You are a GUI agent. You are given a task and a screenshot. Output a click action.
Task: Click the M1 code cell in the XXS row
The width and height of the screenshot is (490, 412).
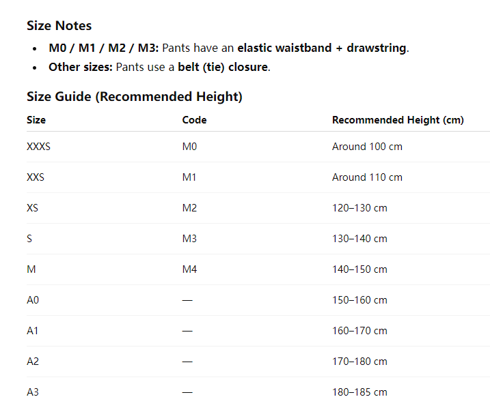tap(189, 177)
